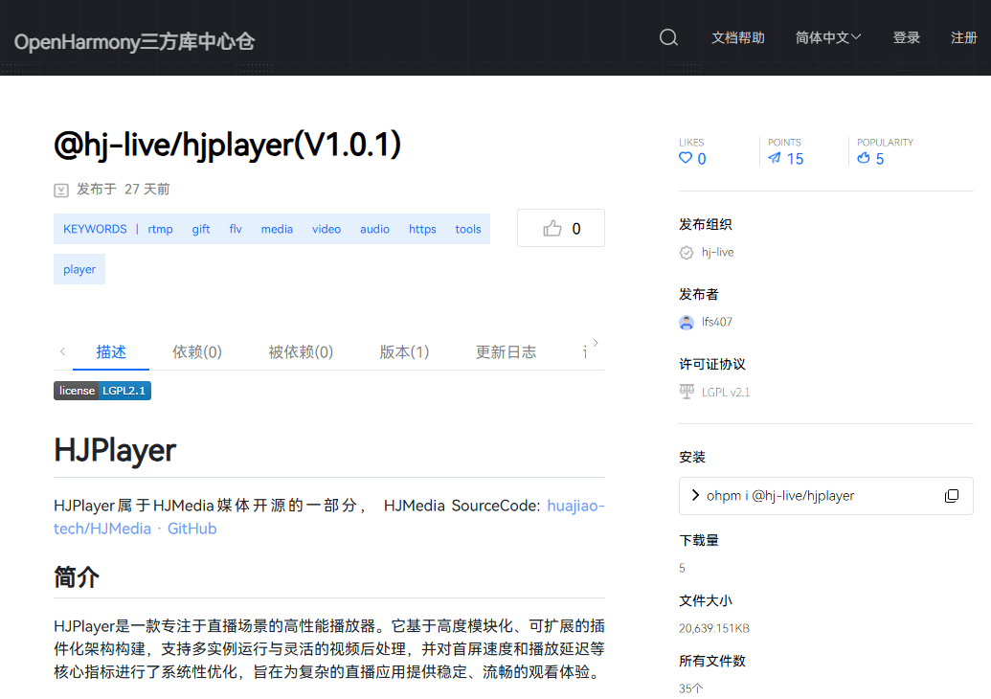
Task: Click the search magnifier icon in header
Action: 668,37
